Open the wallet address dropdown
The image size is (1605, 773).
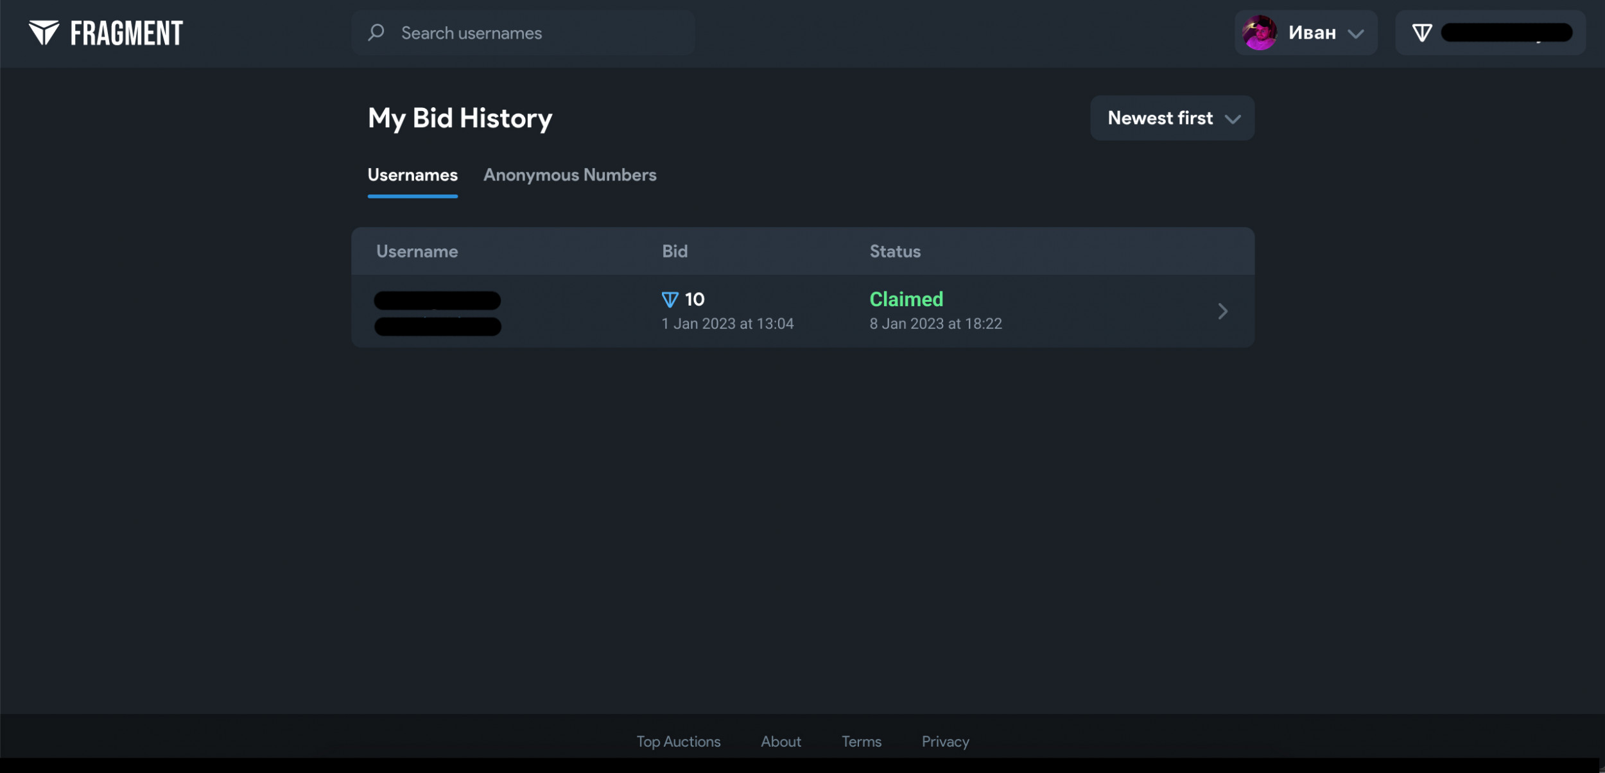[1506, 32]
